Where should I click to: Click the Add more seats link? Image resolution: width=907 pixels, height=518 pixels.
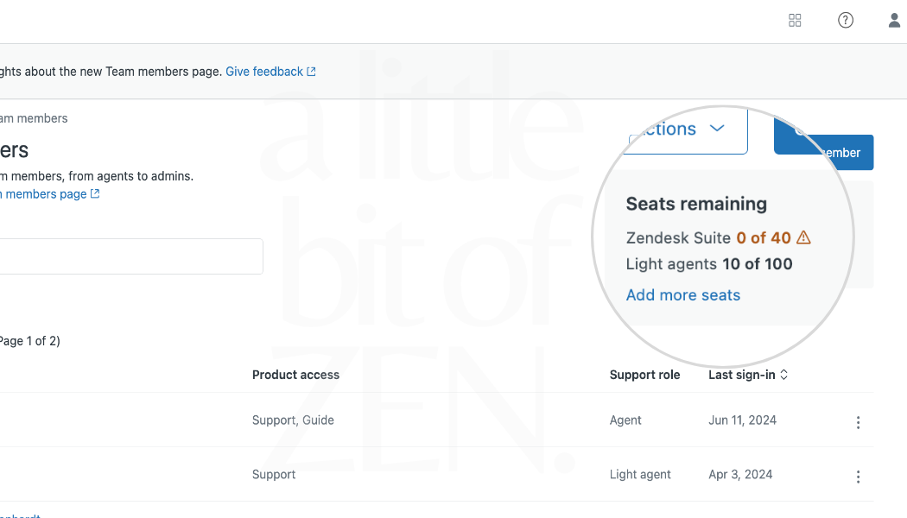683,295
